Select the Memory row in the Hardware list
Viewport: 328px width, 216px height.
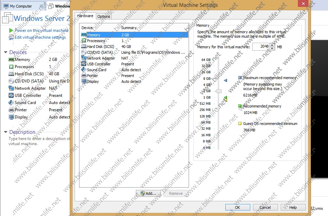[134, 35]
